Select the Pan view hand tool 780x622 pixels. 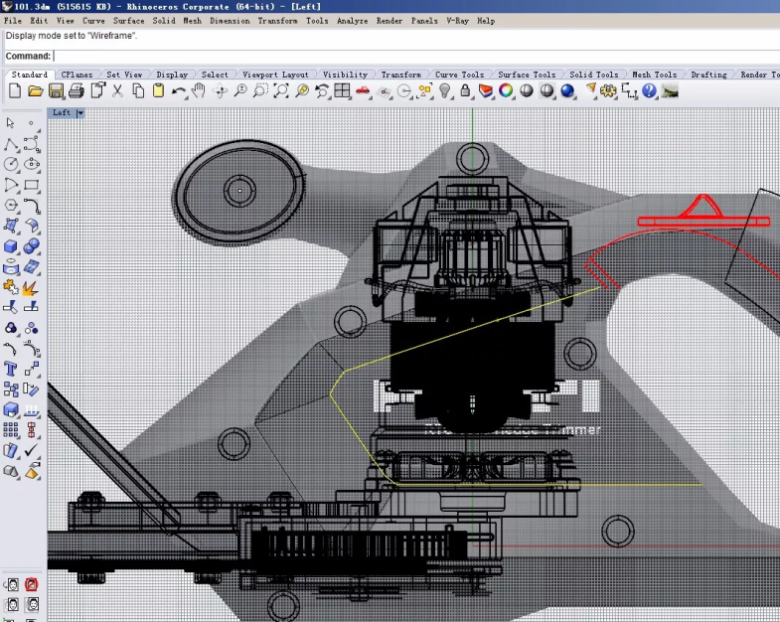click(x=199, y=90)
